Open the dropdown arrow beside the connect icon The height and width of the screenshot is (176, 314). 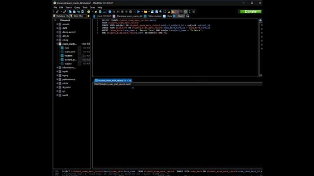pos(61,12)
